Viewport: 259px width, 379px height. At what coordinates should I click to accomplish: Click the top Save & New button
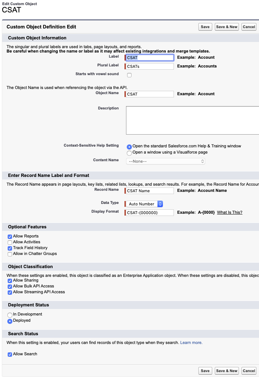(226, 27)
